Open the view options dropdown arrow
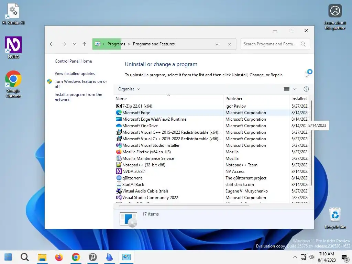This screenshot has width=352, height=264. click(295, 89)
